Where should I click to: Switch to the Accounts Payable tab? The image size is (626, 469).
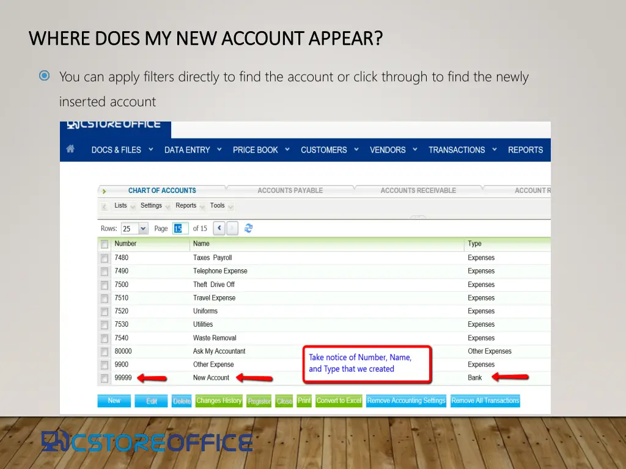[290, 191]
